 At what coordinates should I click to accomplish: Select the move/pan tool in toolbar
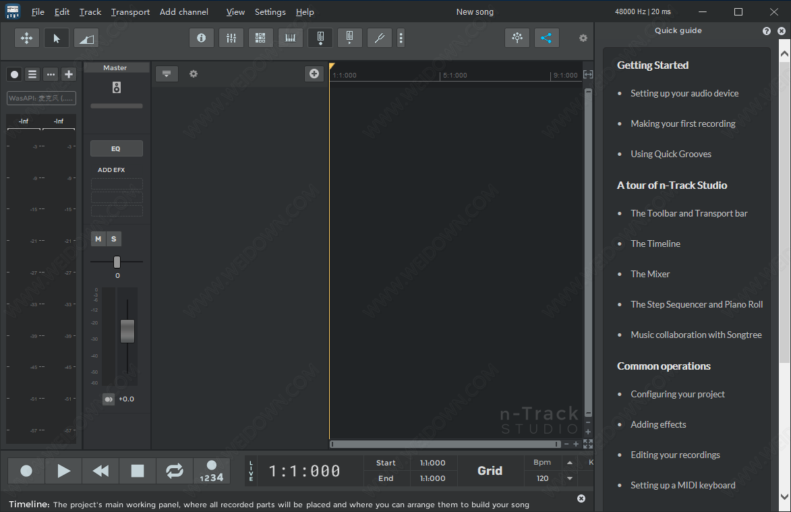tap(27, 38)
